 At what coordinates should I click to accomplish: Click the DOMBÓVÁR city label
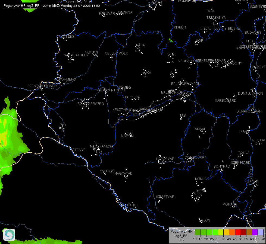(x=195, y=157)
